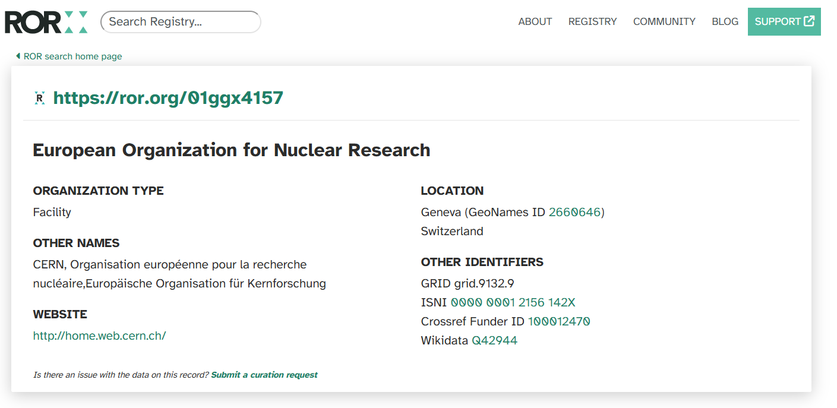The height and width of the screenshot is (408, 837).
Task: Open the https://ror.org/01ggx4157 link
Action: pyautogui.click(x=168, y=98)
